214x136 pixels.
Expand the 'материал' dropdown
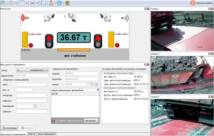32,95
